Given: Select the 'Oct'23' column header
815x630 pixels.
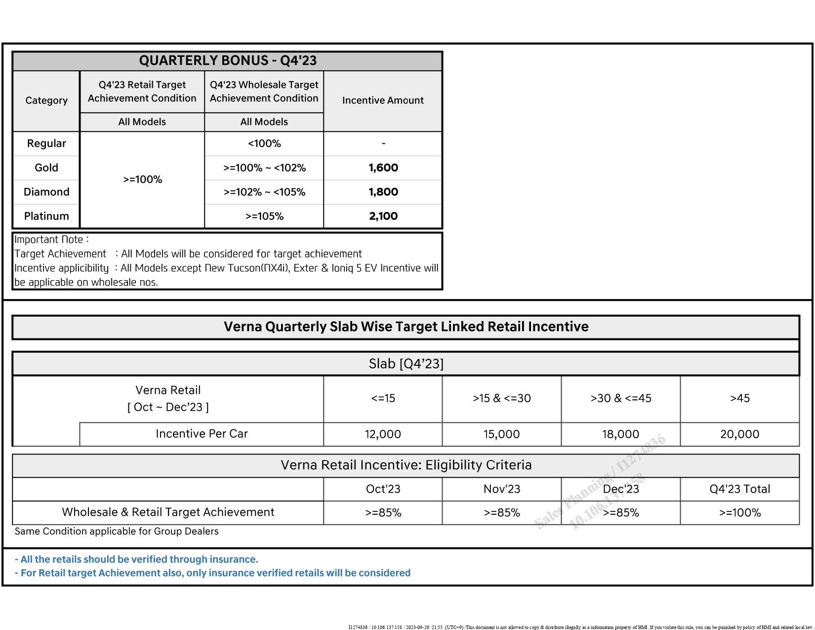Looking at the screenshot, I should tap(383, 489).
